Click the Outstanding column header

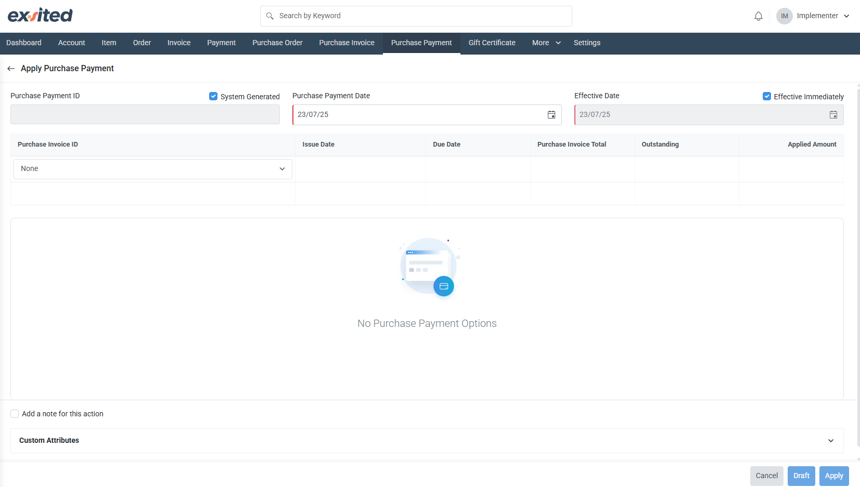tap(687, 144)
